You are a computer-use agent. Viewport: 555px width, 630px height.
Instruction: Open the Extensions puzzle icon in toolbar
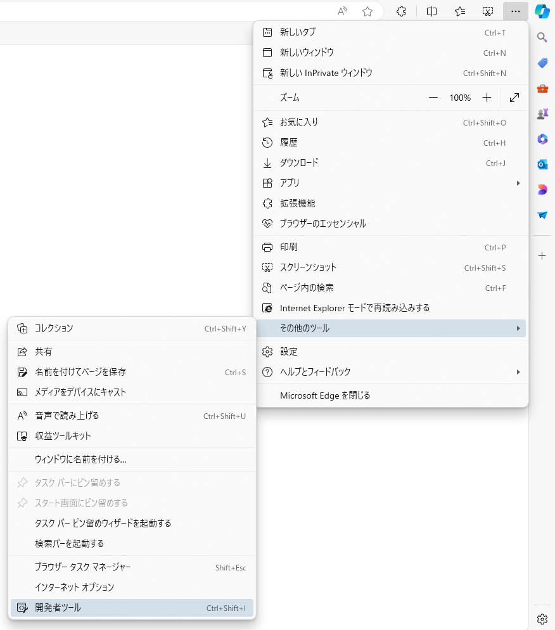point(401,11)
